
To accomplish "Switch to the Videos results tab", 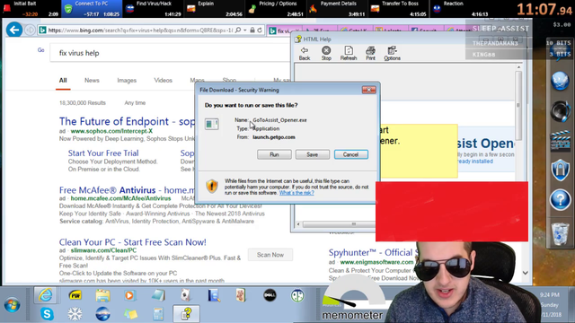I will (163, 80).
